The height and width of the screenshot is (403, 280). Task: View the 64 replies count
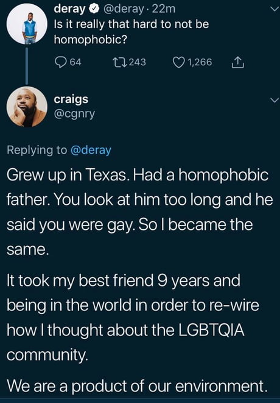(x=75, y=62)
